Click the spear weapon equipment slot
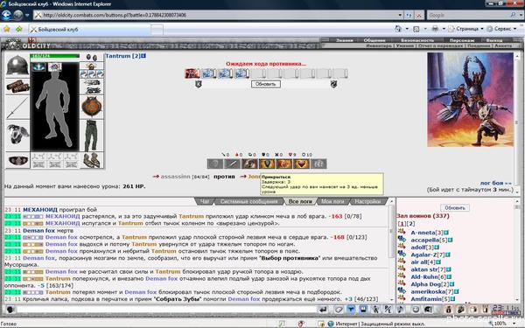The width and height of the screenshot is (525, 328). [x=17, y=108]
